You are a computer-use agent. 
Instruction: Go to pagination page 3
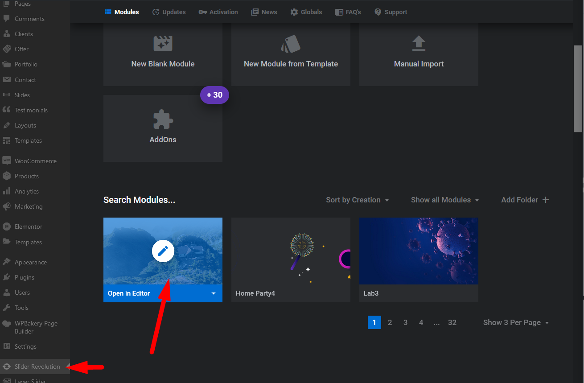point(405,322)
